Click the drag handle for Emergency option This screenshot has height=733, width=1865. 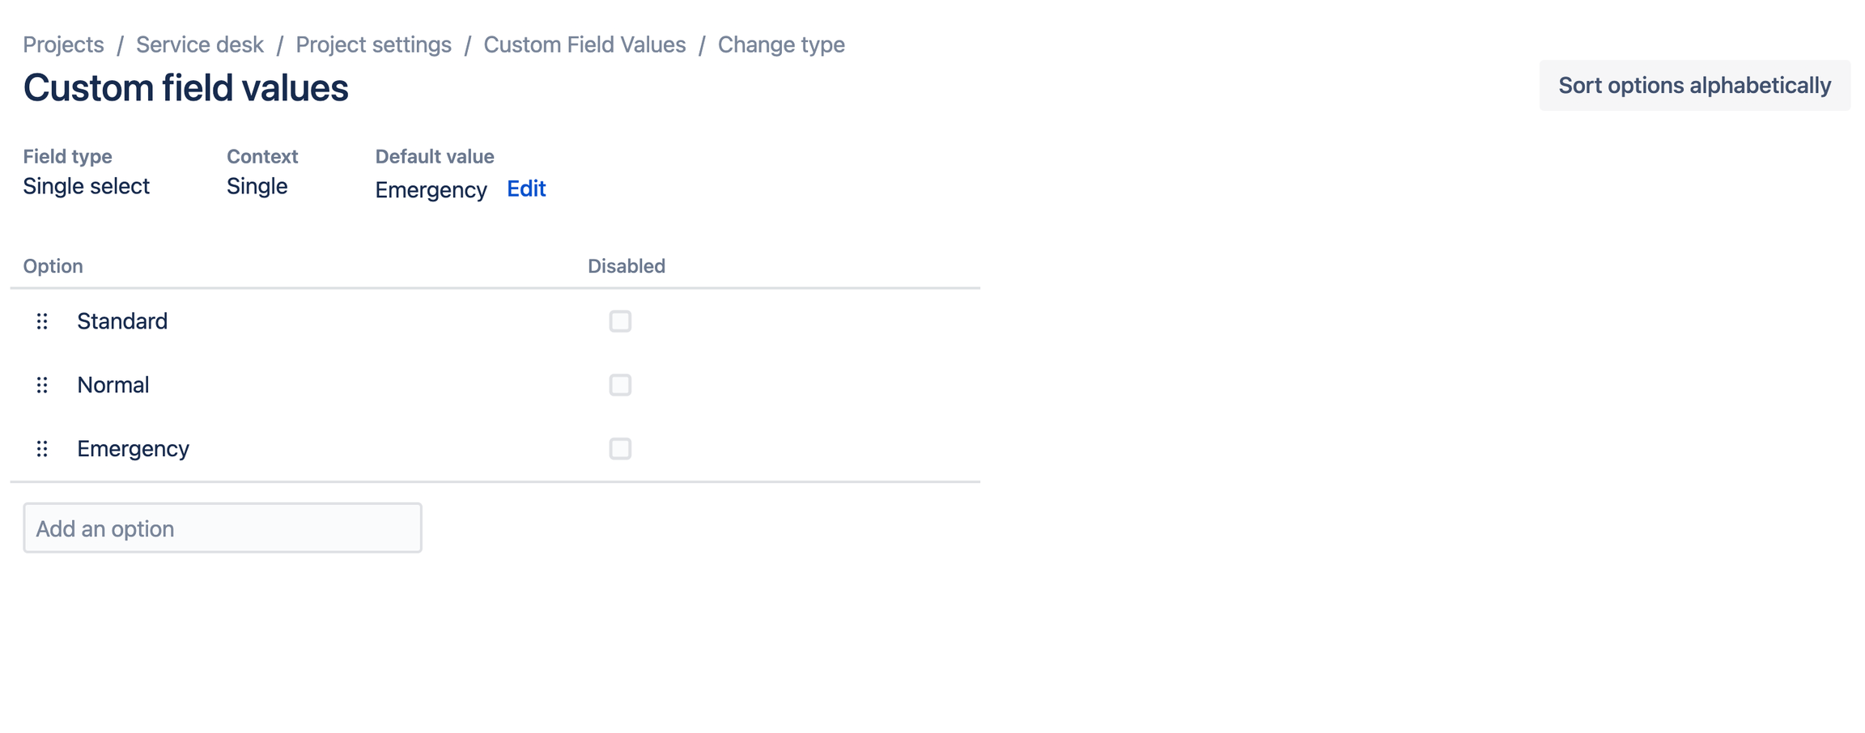pyautogui.click(x=42, y=449)
